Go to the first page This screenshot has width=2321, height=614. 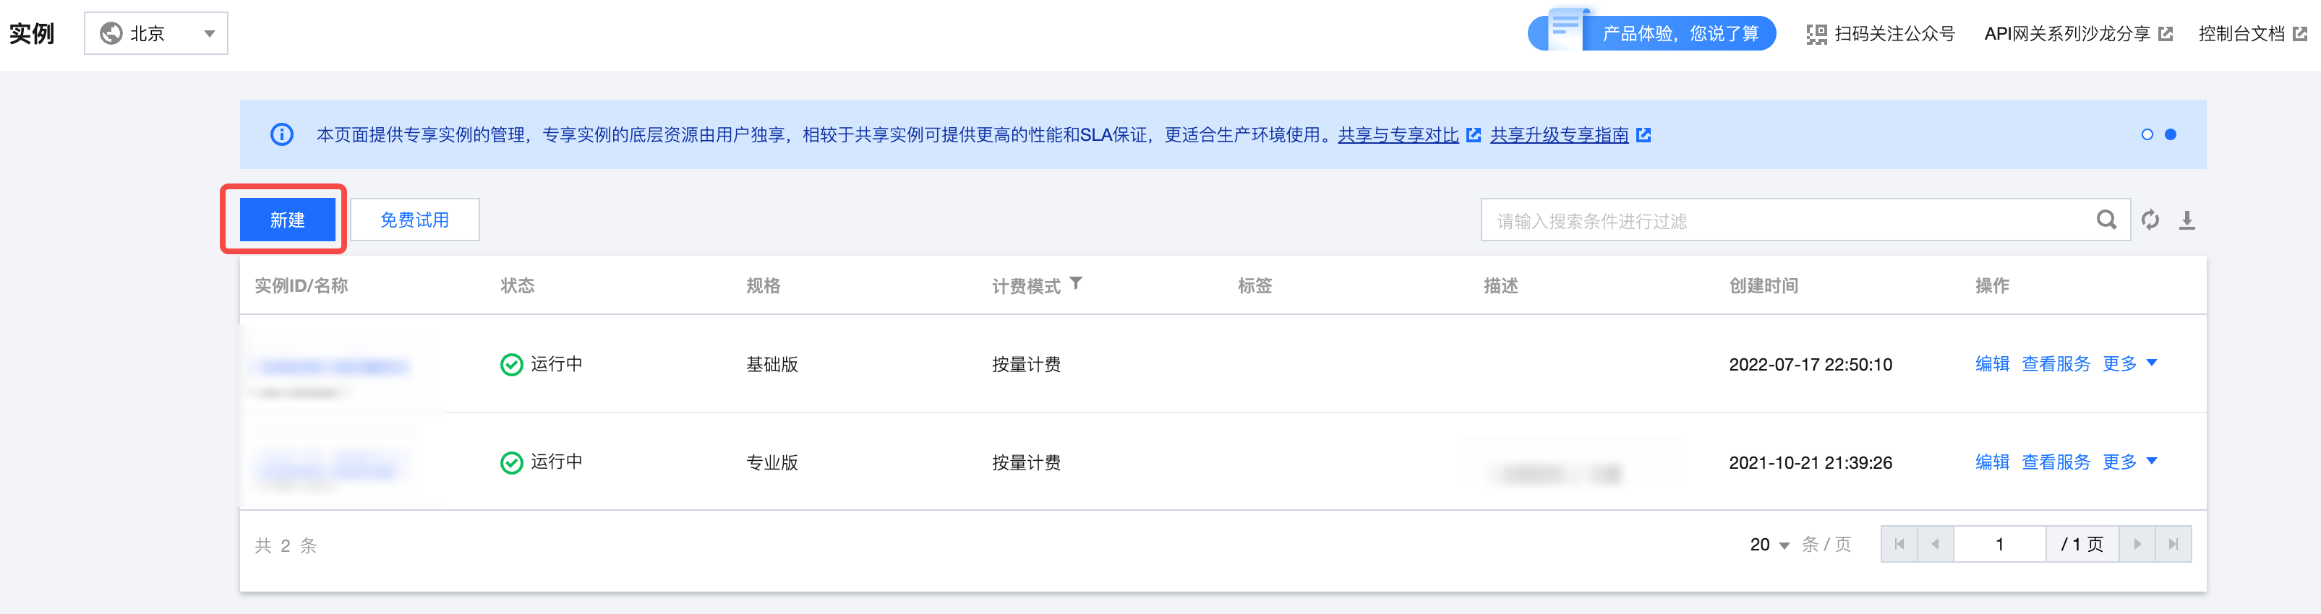pos(1899,544)
